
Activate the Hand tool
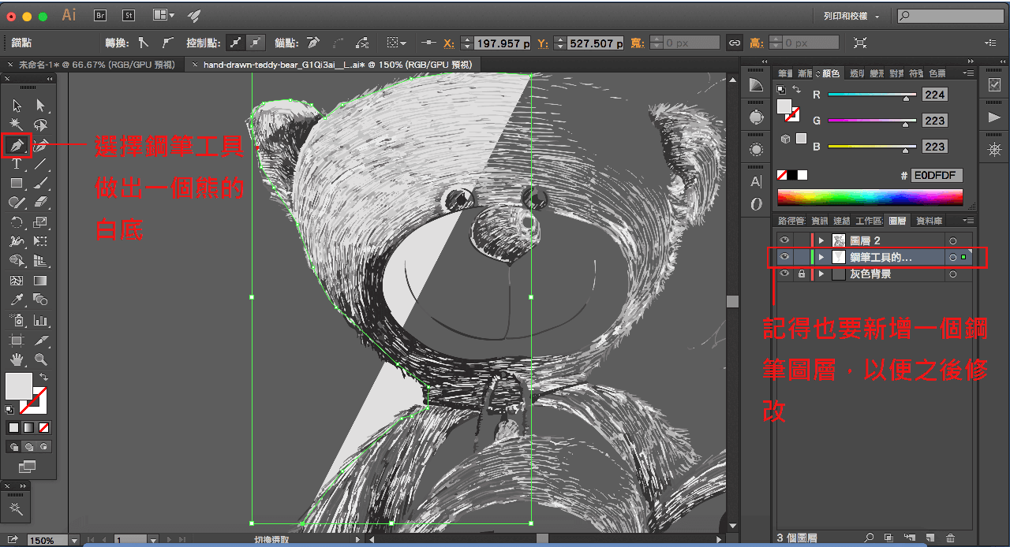point(17,360)
